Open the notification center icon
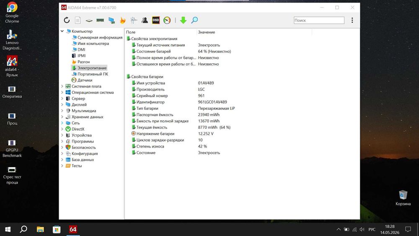 point(408,229)
